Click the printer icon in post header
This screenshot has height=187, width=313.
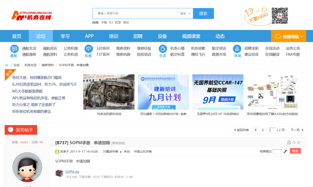click(289, 142)
